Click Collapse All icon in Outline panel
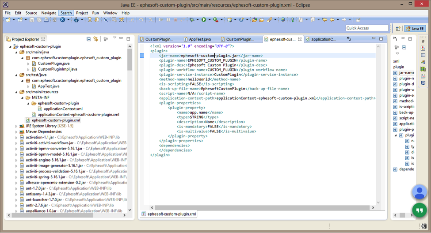Image resolution: width=431 pixels, height=233 pixels. click(404, 47)
